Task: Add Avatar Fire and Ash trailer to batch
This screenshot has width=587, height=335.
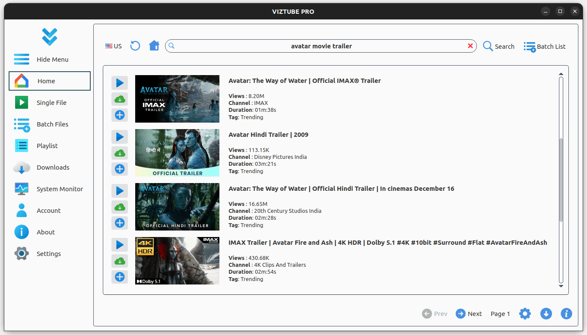Action: point(120,277)
